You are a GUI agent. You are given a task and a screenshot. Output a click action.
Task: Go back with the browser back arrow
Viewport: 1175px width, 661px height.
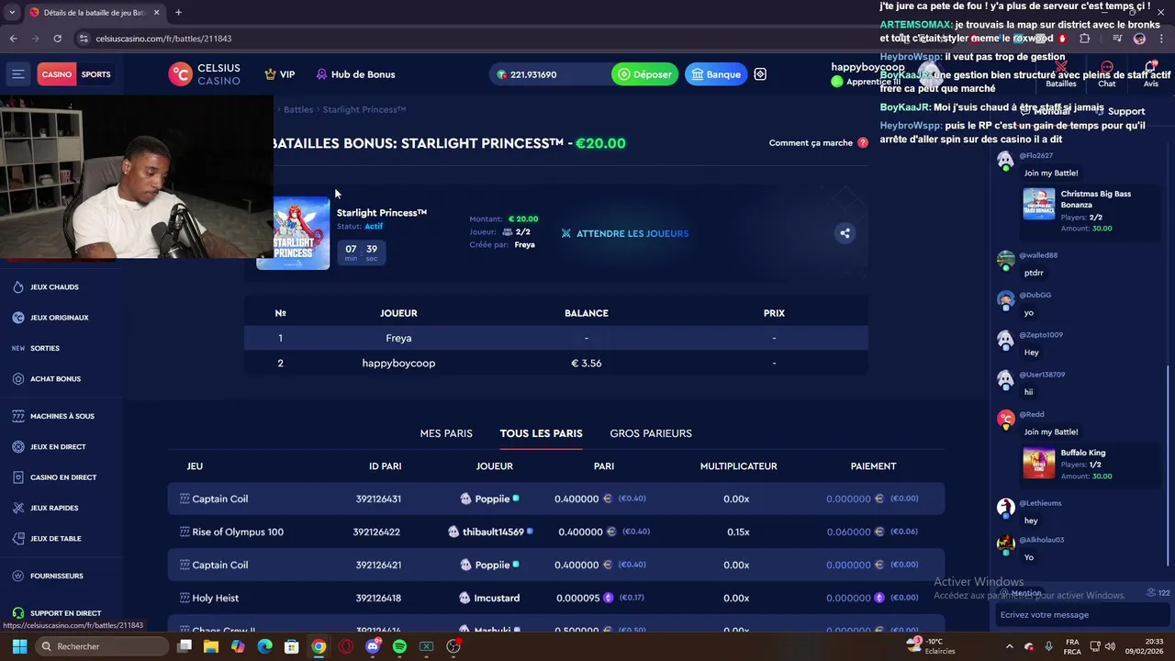[13, 39]
